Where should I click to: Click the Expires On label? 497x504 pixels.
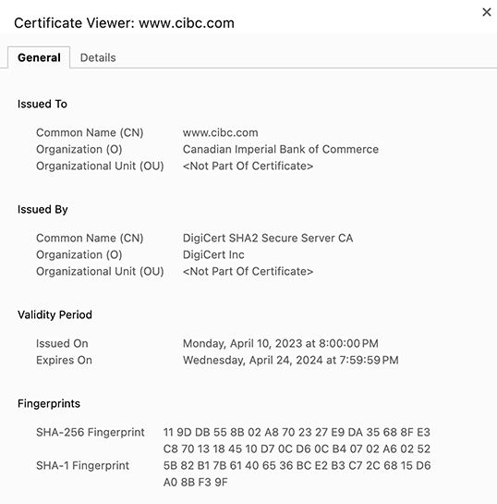pyautogui.click(x=64, y=361)
